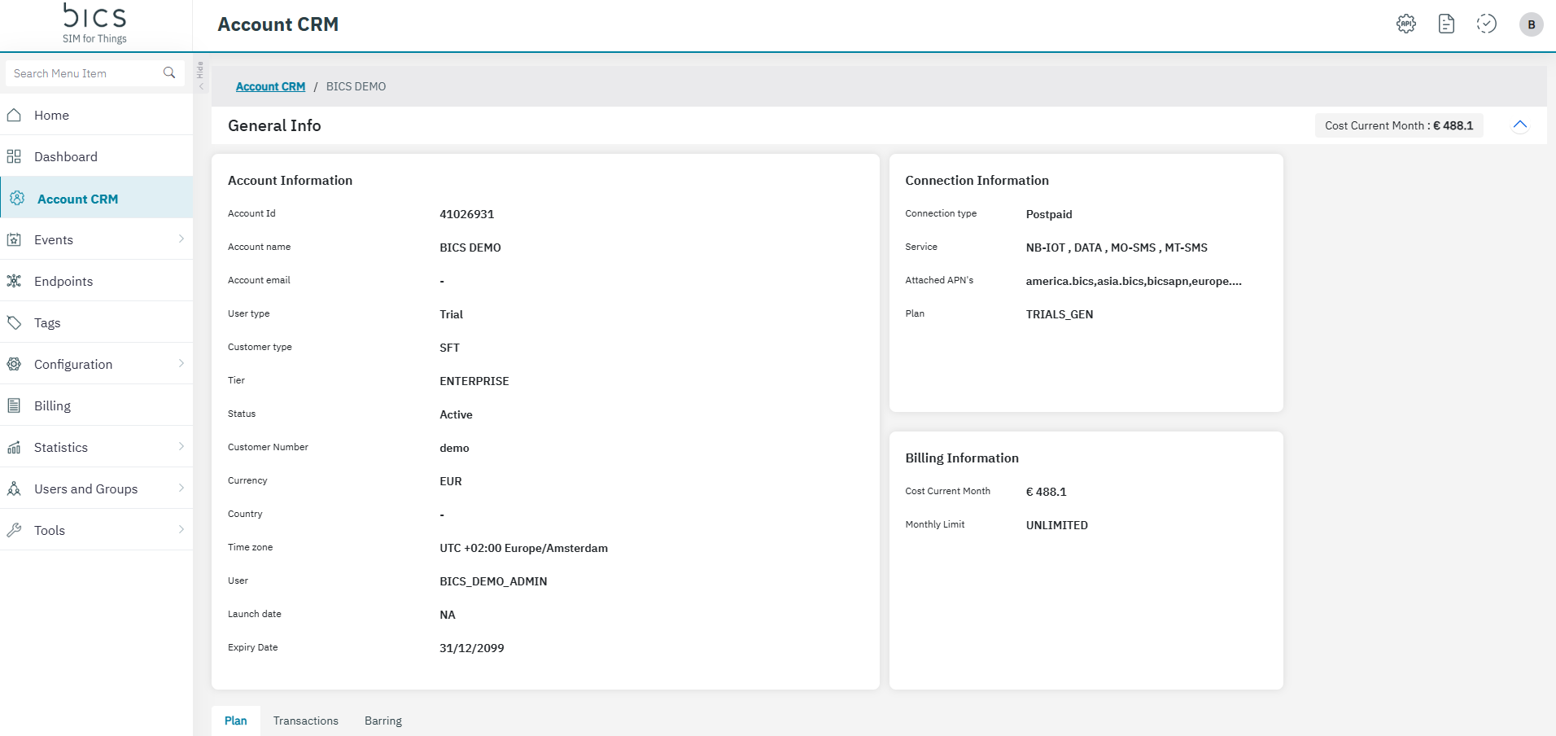Viewport: 1556px width, 736px height.
Task: Open the circular checkmark status icon
Action: pos(1486,24)
